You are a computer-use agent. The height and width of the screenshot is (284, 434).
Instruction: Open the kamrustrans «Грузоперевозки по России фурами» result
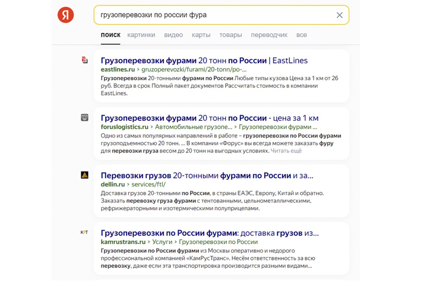click(210, 233)
